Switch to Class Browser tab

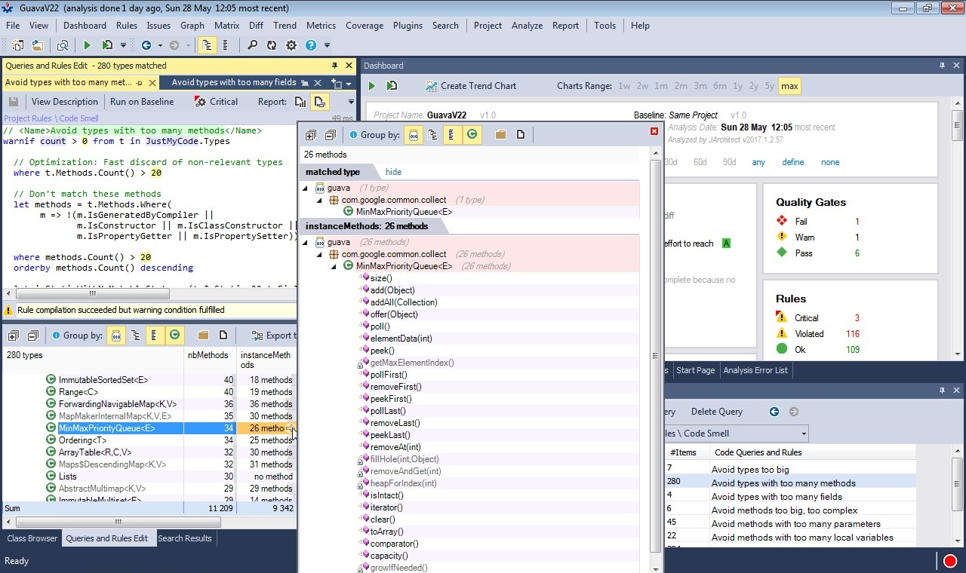pyautogui.click(x=32, y=538)
